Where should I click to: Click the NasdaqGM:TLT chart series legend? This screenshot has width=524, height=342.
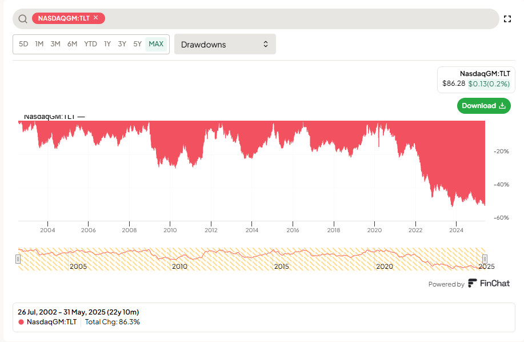(x=54, y=117)
